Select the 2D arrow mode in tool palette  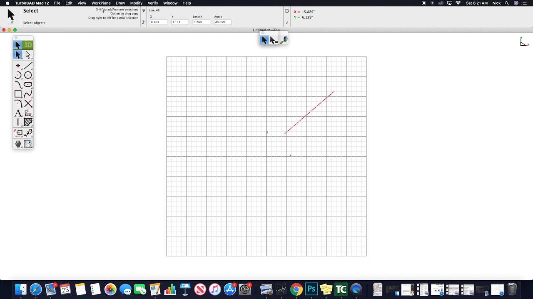coord(17,45)
